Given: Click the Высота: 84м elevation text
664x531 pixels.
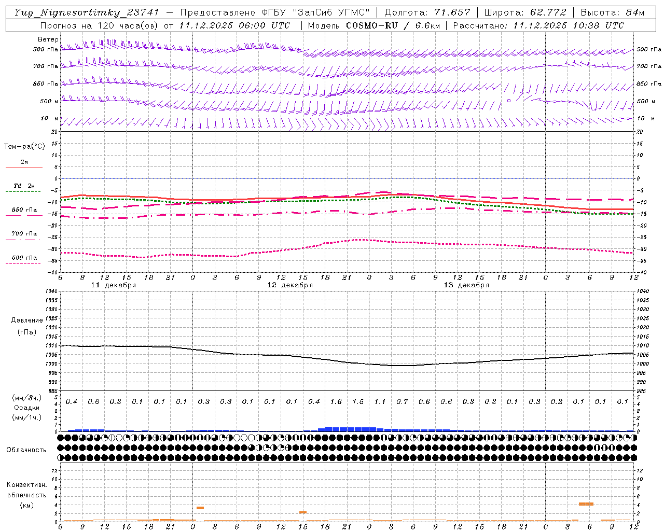Looking at the screenshot, I should (x=613, y=12).
